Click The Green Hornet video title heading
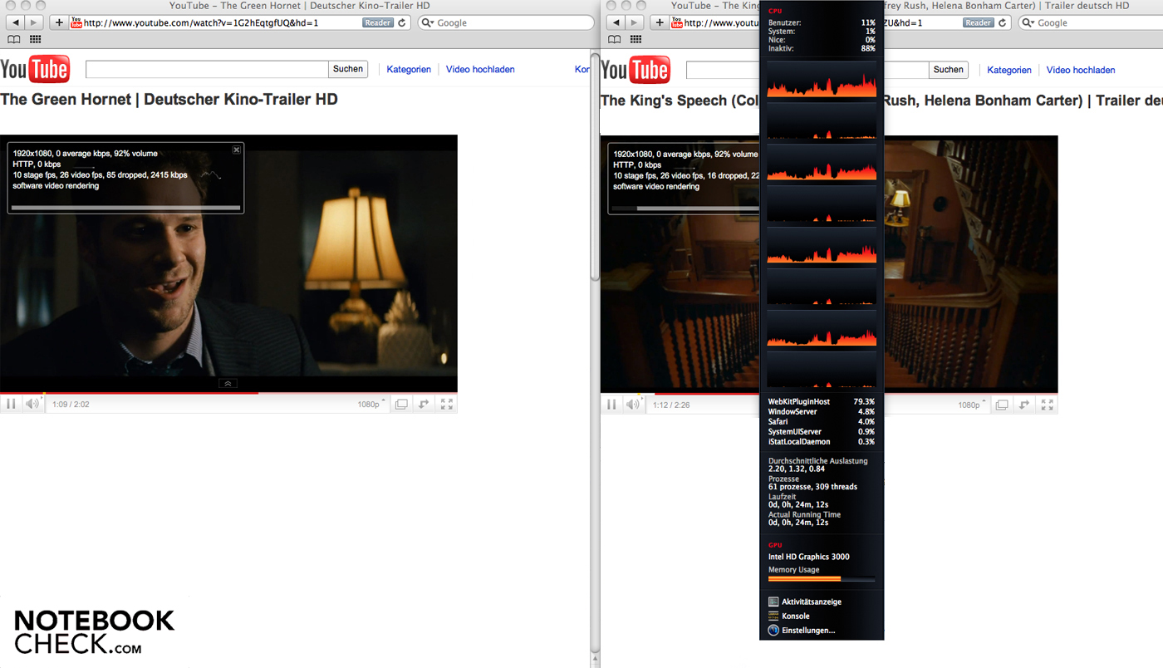The width and height of the screenshot is (1163, 668). (x=169, y=100)
